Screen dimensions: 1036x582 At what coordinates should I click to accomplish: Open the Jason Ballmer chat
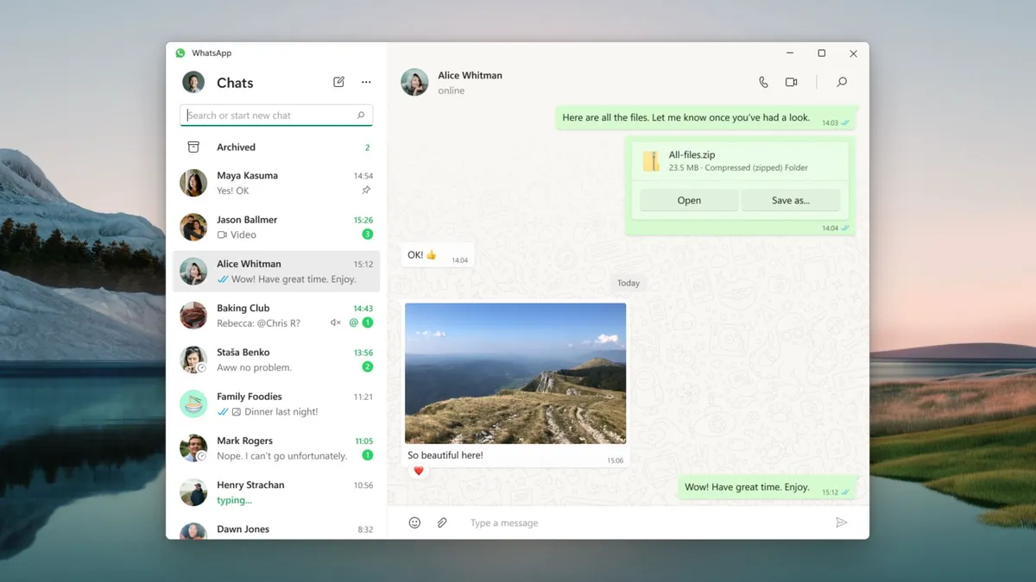click(276, 227)
